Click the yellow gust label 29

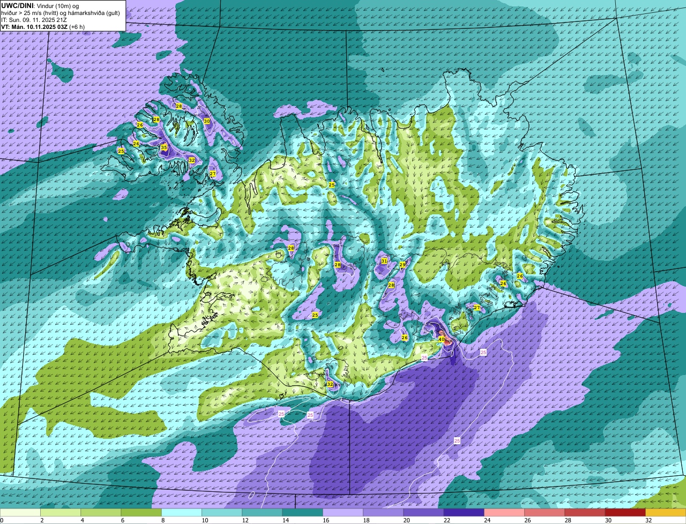click(402, 265)
